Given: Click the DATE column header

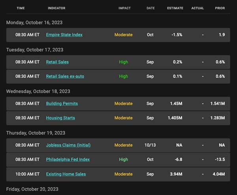Looking at the screenshot, I should [150, 8].
